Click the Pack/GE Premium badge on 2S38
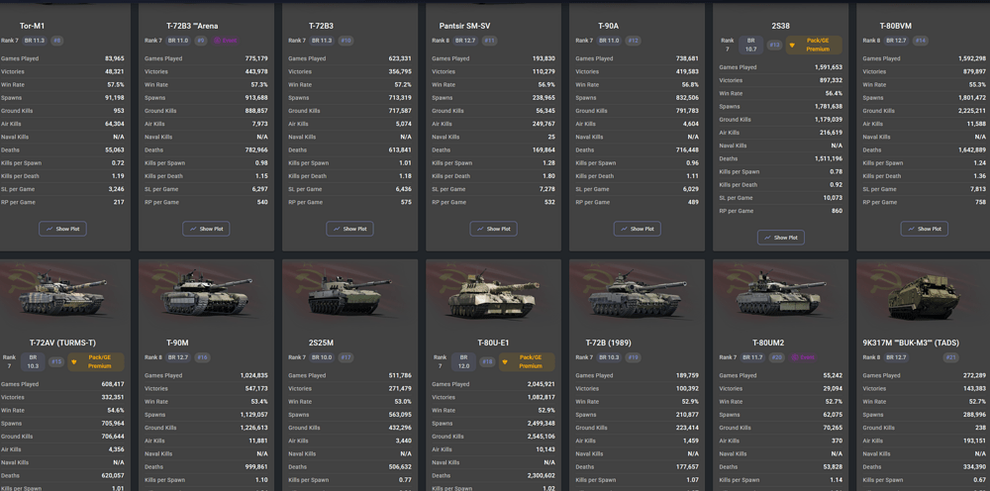 [814, 45]
